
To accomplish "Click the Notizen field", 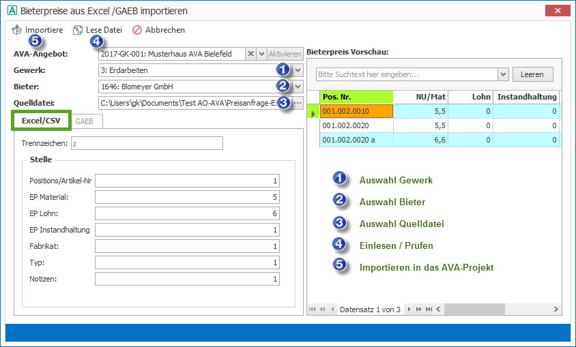I will pos(188,279).
